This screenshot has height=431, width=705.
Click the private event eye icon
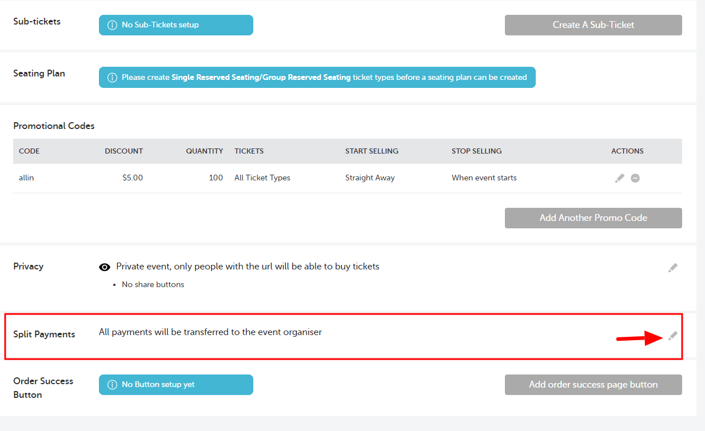click(105, 267)
